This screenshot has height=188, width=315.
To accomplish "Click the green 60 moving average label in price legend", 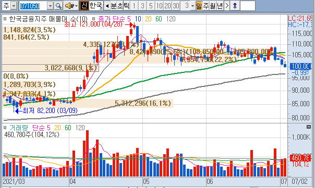I will click(x=159, y=19).
